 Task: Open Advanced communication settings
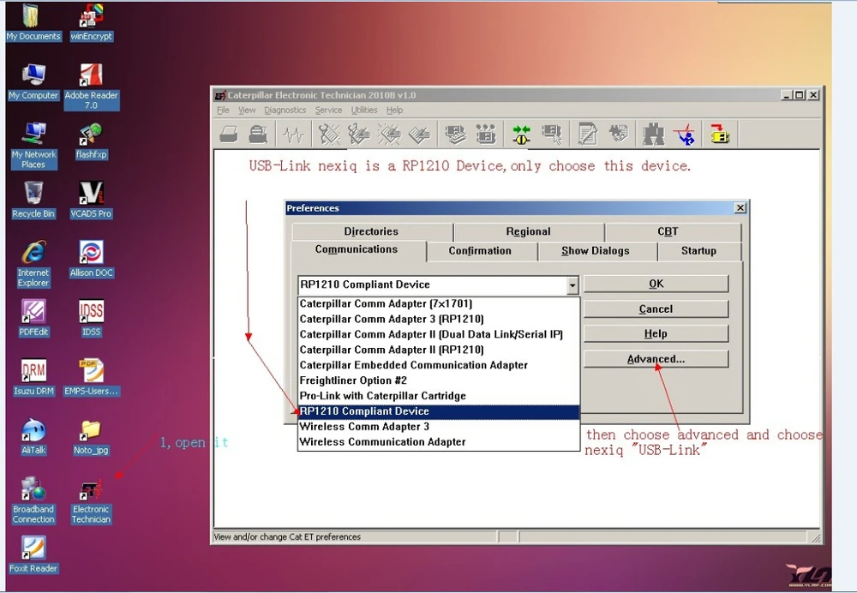pos(656,359)
